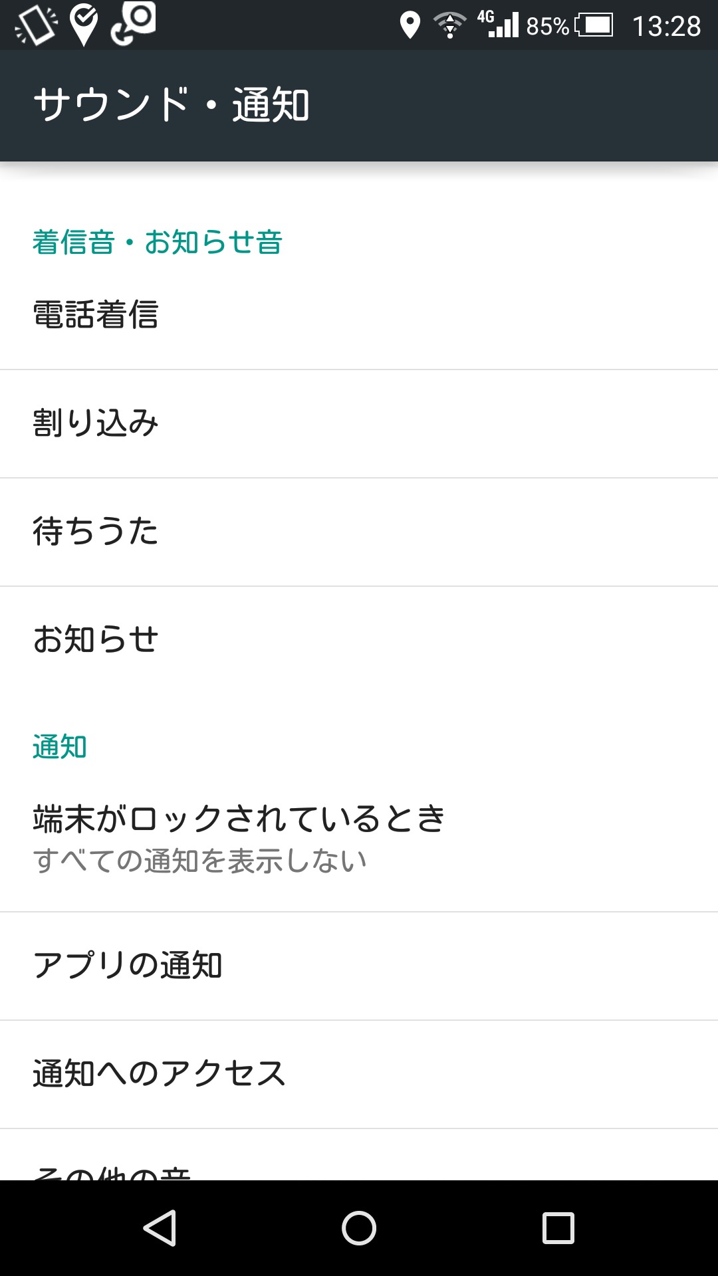Tap the サウンド・通知 title header

pyautogui.click(x=172, y=105)
